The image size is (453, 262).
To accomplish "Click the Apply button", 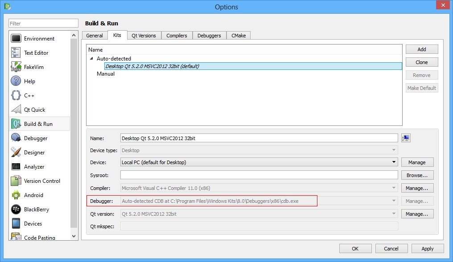I will tap(428, 249).
